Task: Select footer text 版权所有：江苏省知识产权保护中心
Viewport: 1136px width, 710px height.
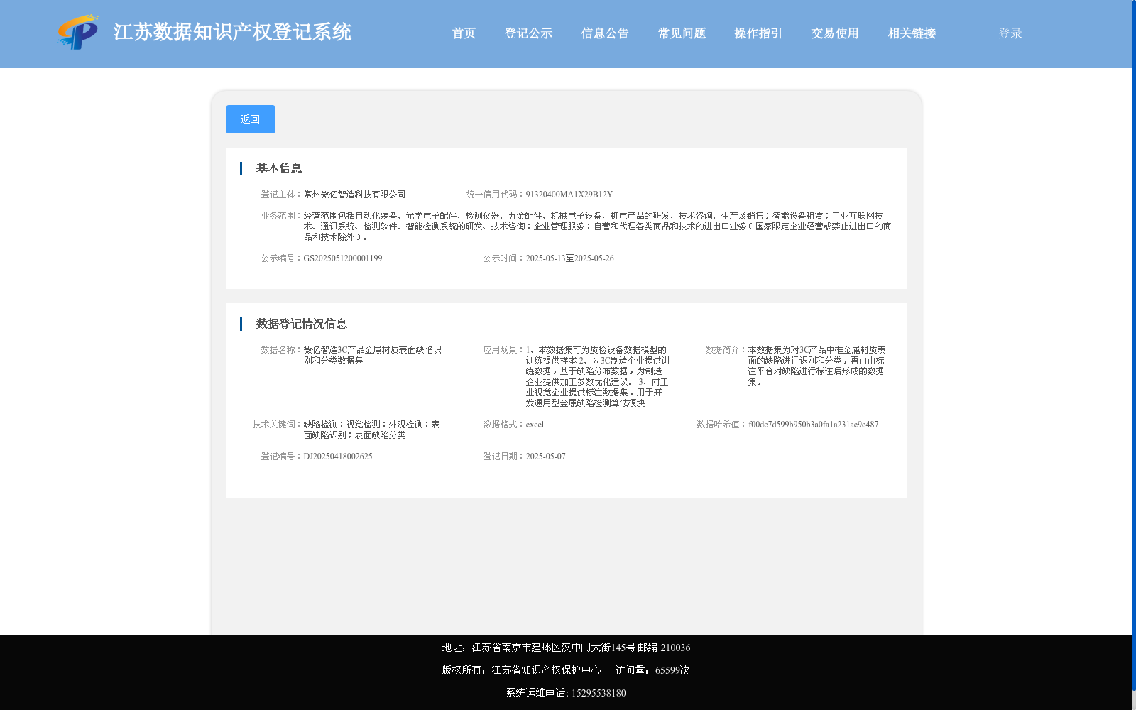Action: (521, 670)
